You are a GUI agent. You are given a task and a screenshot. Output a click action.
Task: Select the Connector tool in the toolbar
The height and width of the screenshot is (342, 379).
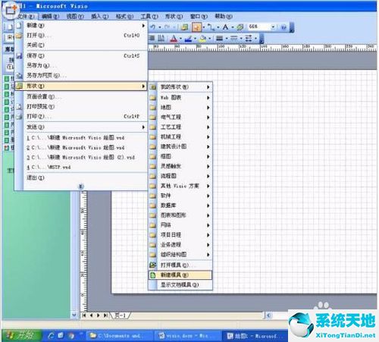[x=211, y=27]
